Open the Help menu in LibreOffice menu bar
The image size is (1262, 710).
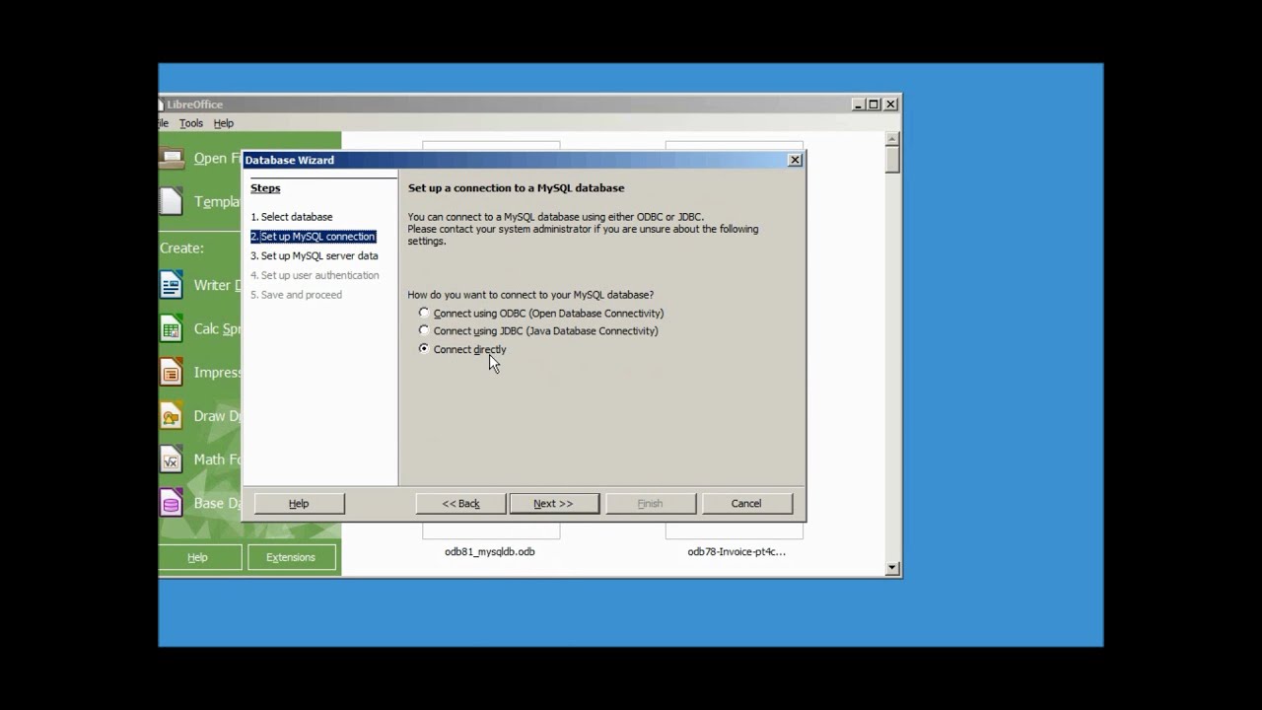coord(224,123)
